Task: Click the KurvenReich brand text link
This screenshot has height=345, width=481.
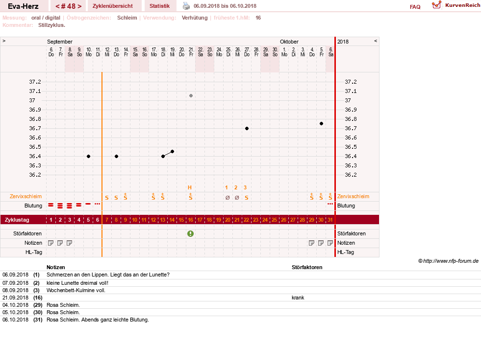Action: [462, 5]
